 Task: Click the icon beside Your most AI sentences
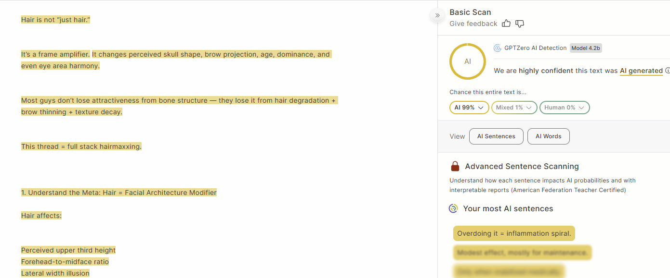pos(453,208)
